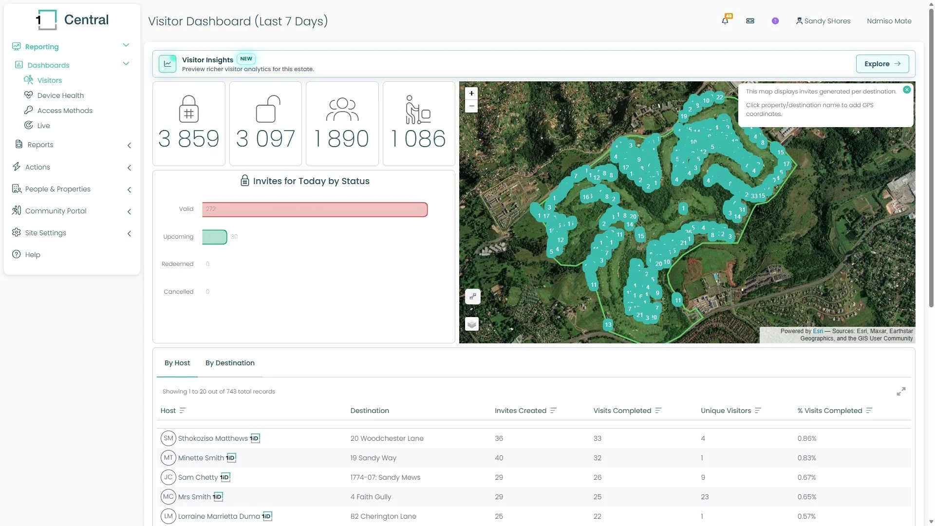Viewport: 935px width, 526px height.
Task: Click the Explore button
Action: pos(882,64)
